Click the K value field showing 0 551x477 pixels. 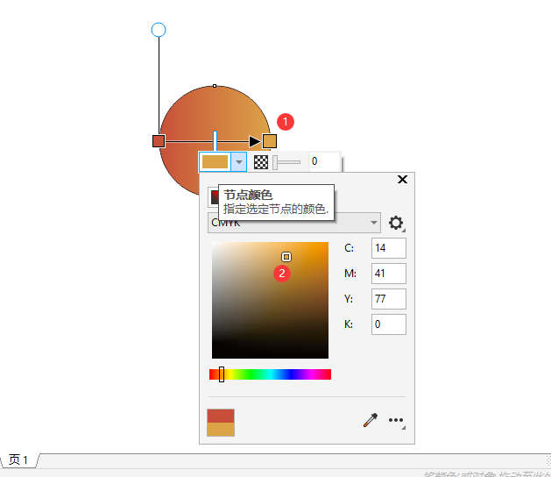click(x=389, y=324)
